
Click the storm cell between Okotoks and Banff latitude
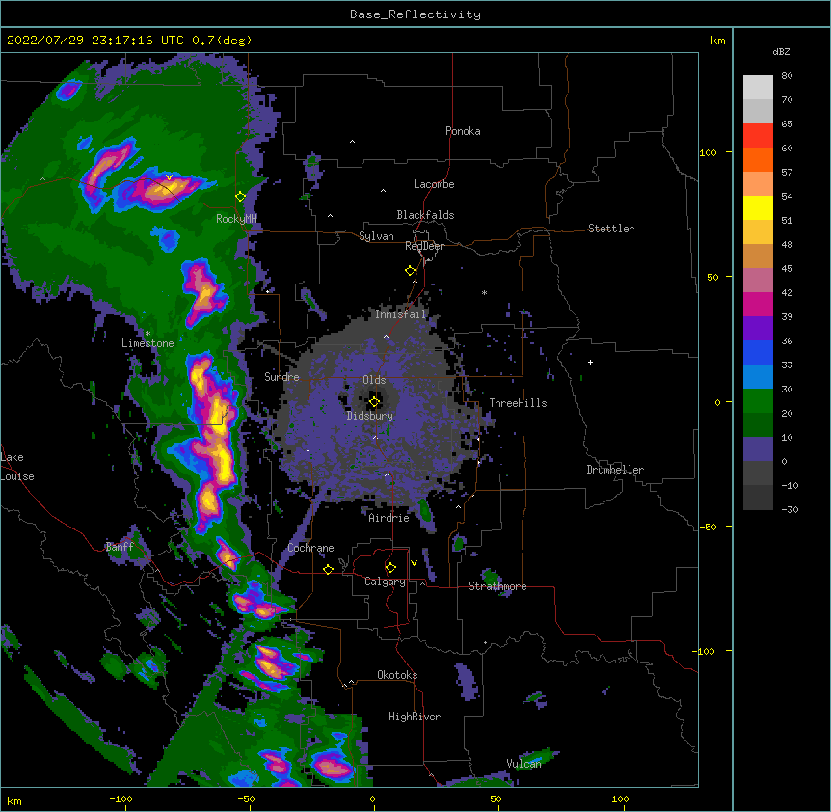click(273, 664)
